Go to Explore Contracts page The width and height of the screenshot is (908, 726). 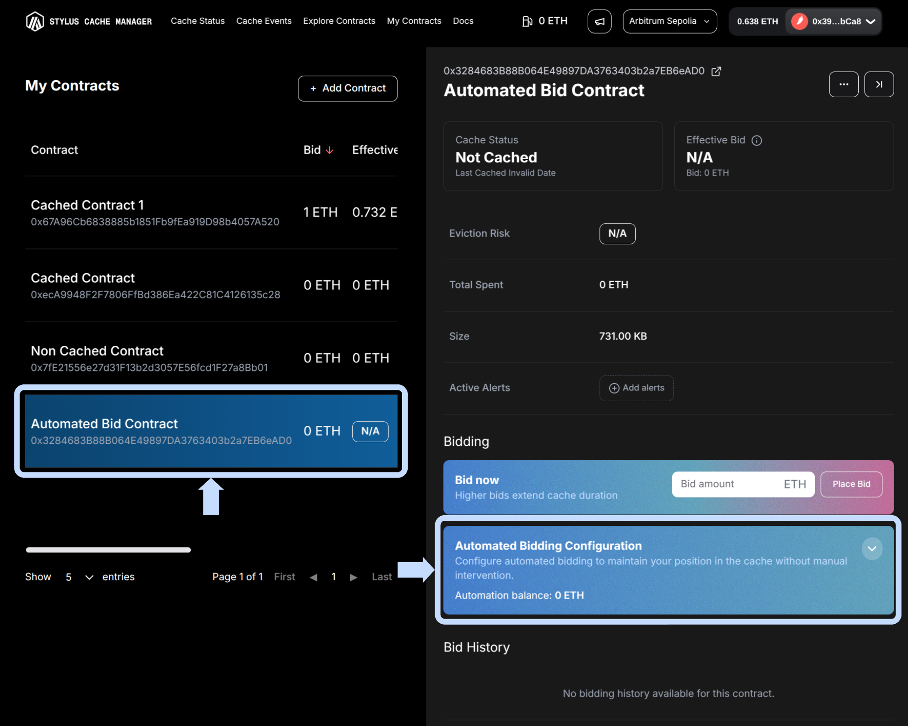click(339, 21)
